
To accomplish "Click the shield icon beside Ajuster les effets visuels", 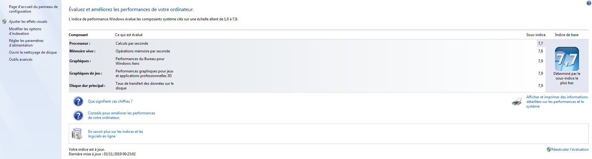I will (x=4, y=22).
